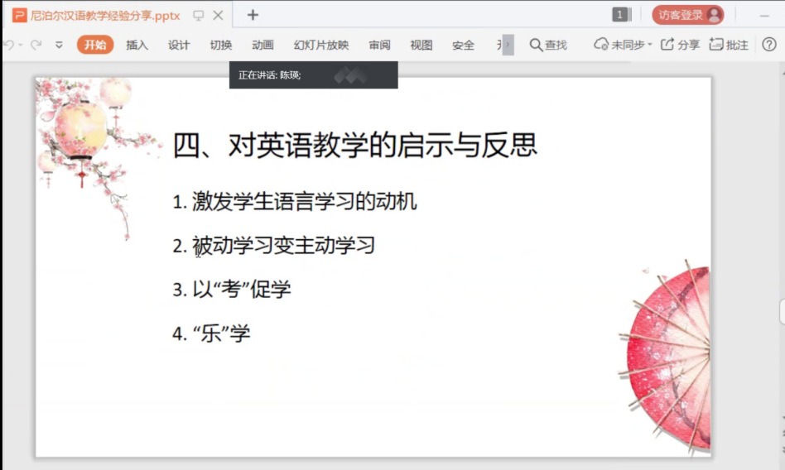Screen dimensions: 785x470
Task: Click the redo arrow icon
Action: (x=36, y=45)
